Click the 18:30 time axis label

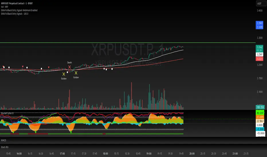(x=127, y=154)
